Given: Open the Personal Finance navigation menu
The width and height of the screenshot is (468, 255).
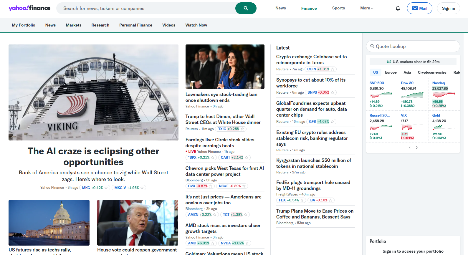Looking at the screenshot, I should click(x=136, y=25).
